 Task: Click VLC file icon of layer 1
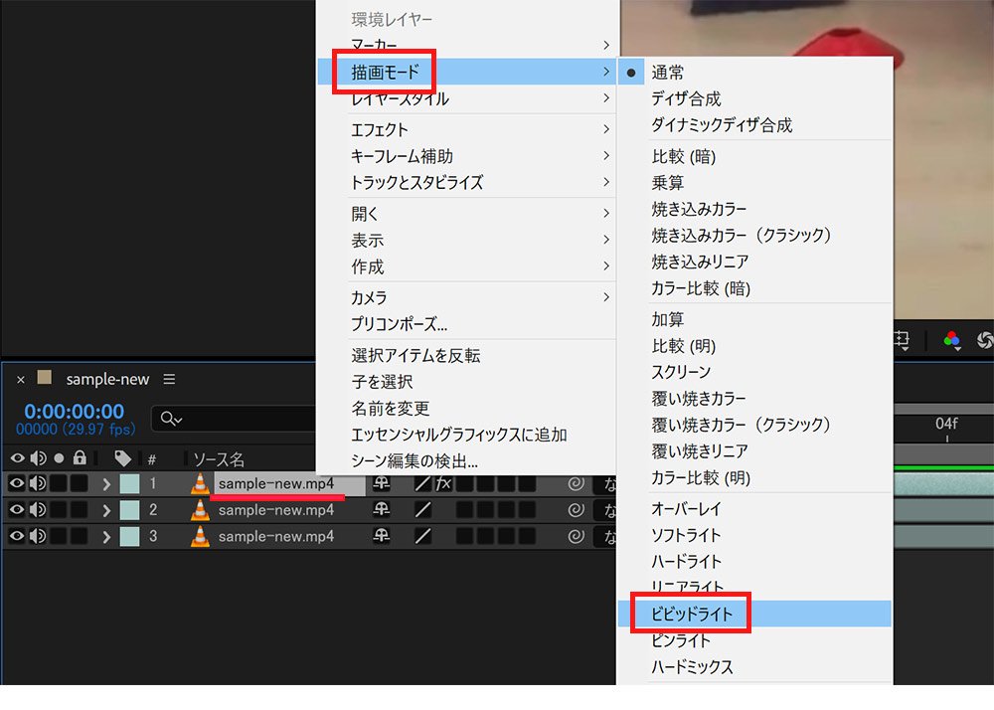[200, 483]
